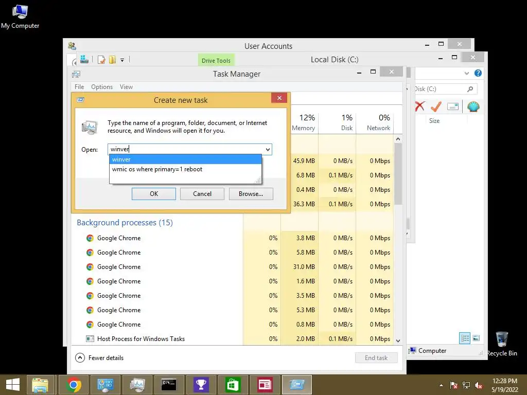
Task: Open Action Center flag in system tray
Action: pyautogui.click(x=454, y=385)
